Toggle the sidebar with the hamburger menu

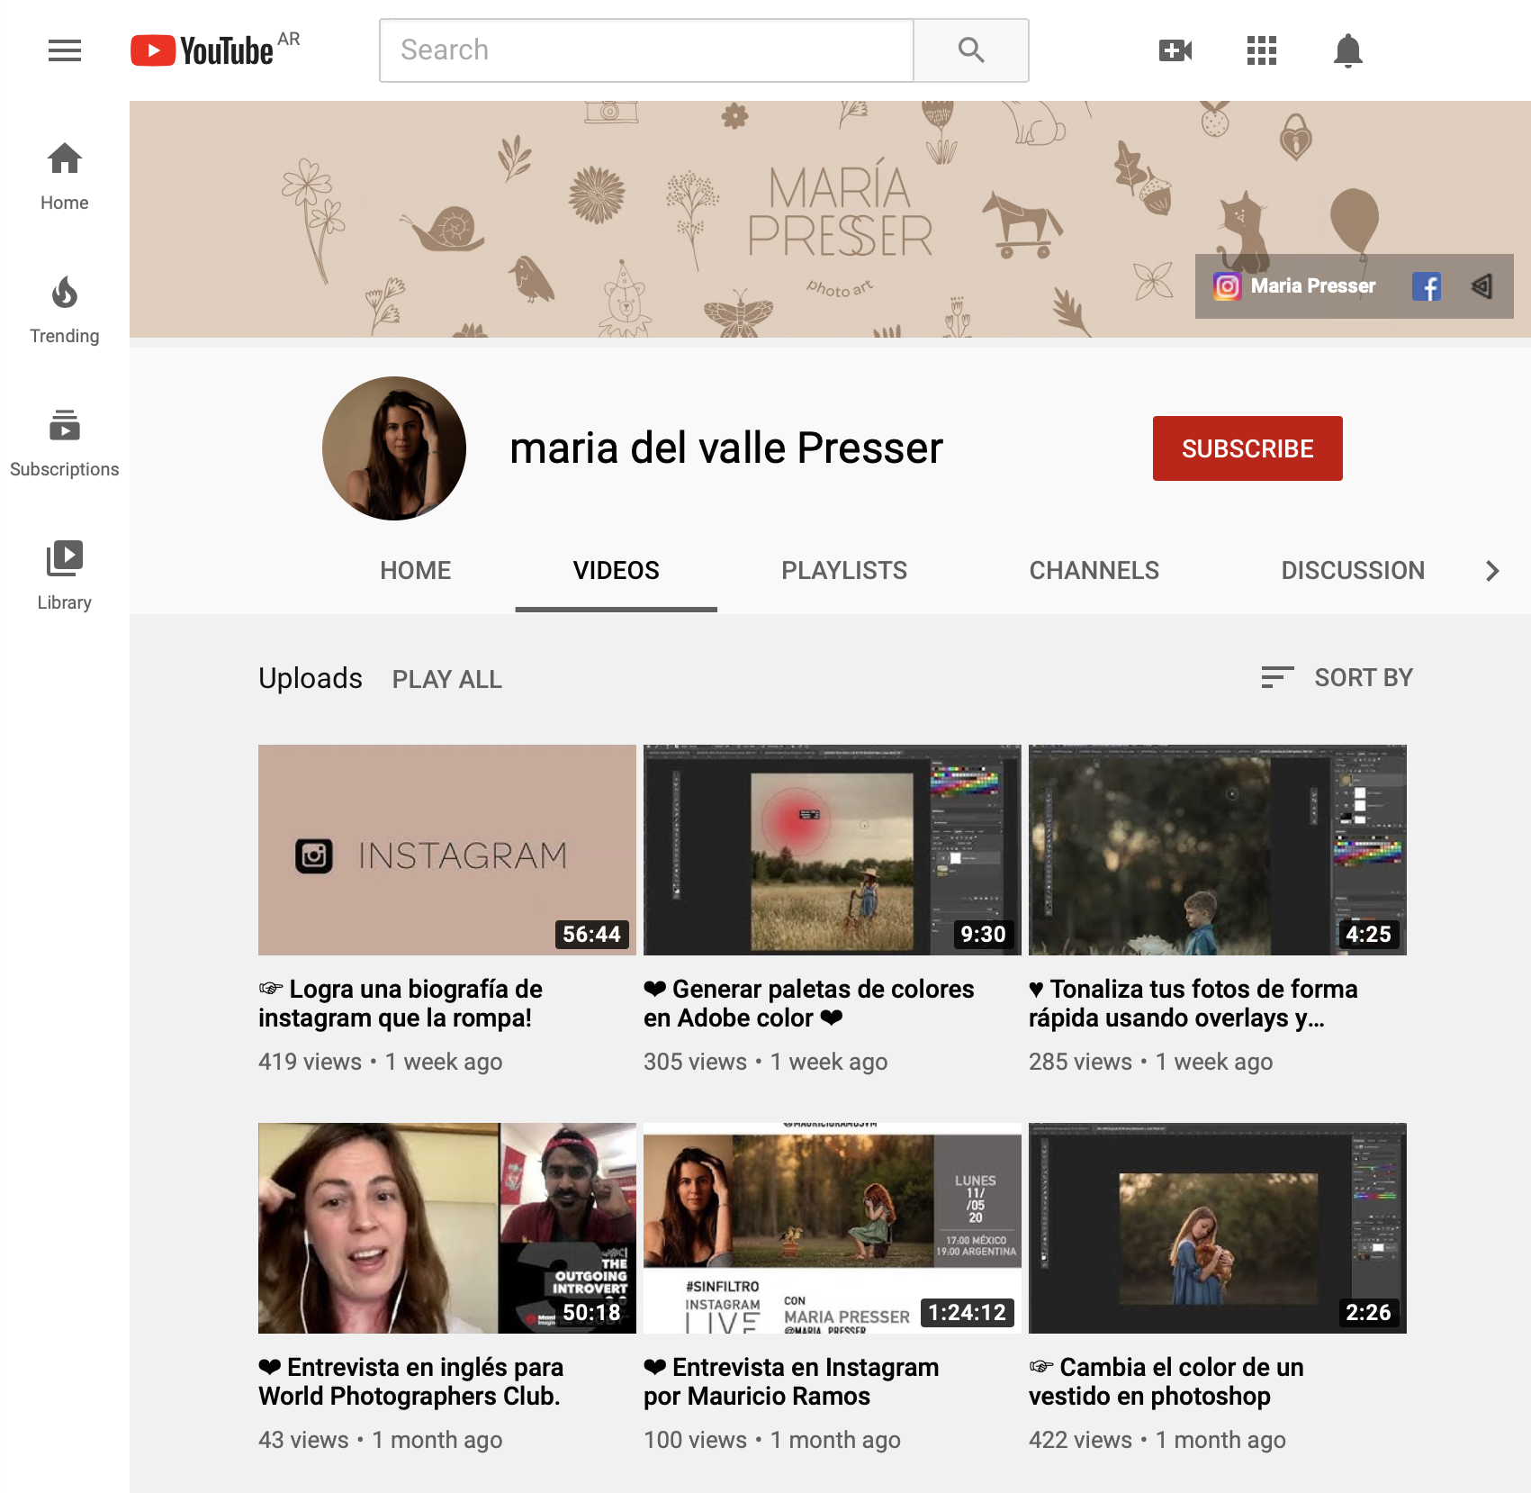click(64, 50)
